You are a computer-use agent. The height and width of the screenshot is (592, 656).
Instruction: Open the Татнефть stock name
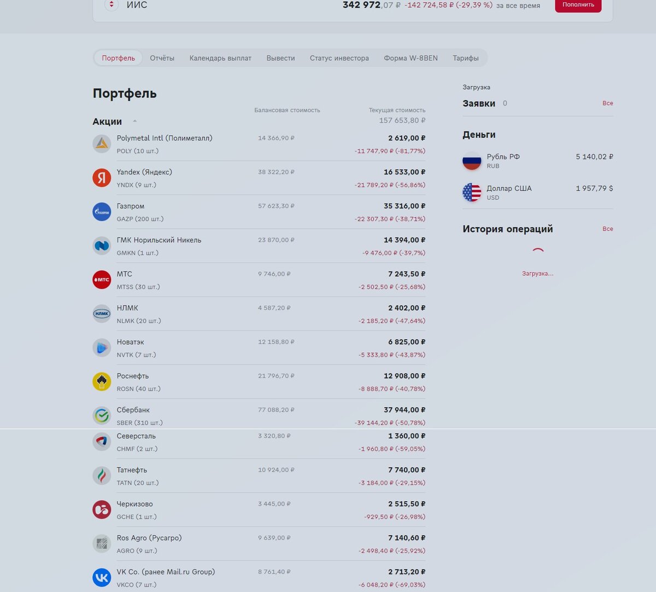point(132,470)
